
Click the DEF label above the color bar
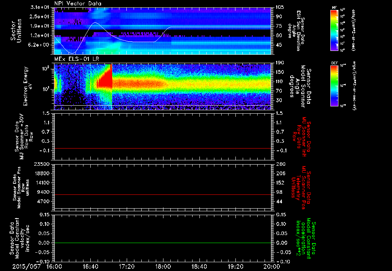[x=334, y=63]
